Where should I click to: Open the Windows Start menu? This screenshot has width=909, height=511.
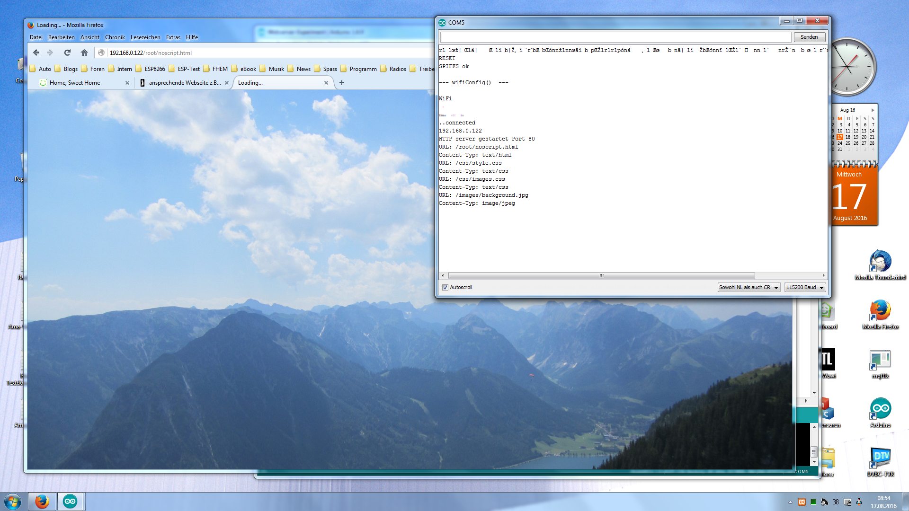click(13, 502)
